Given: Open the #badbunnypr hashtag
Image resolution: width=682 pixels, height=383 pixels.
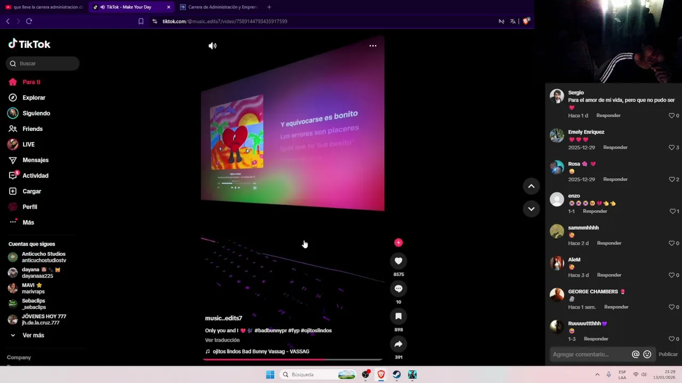Looking at the screenshot, I should (271, 330).
